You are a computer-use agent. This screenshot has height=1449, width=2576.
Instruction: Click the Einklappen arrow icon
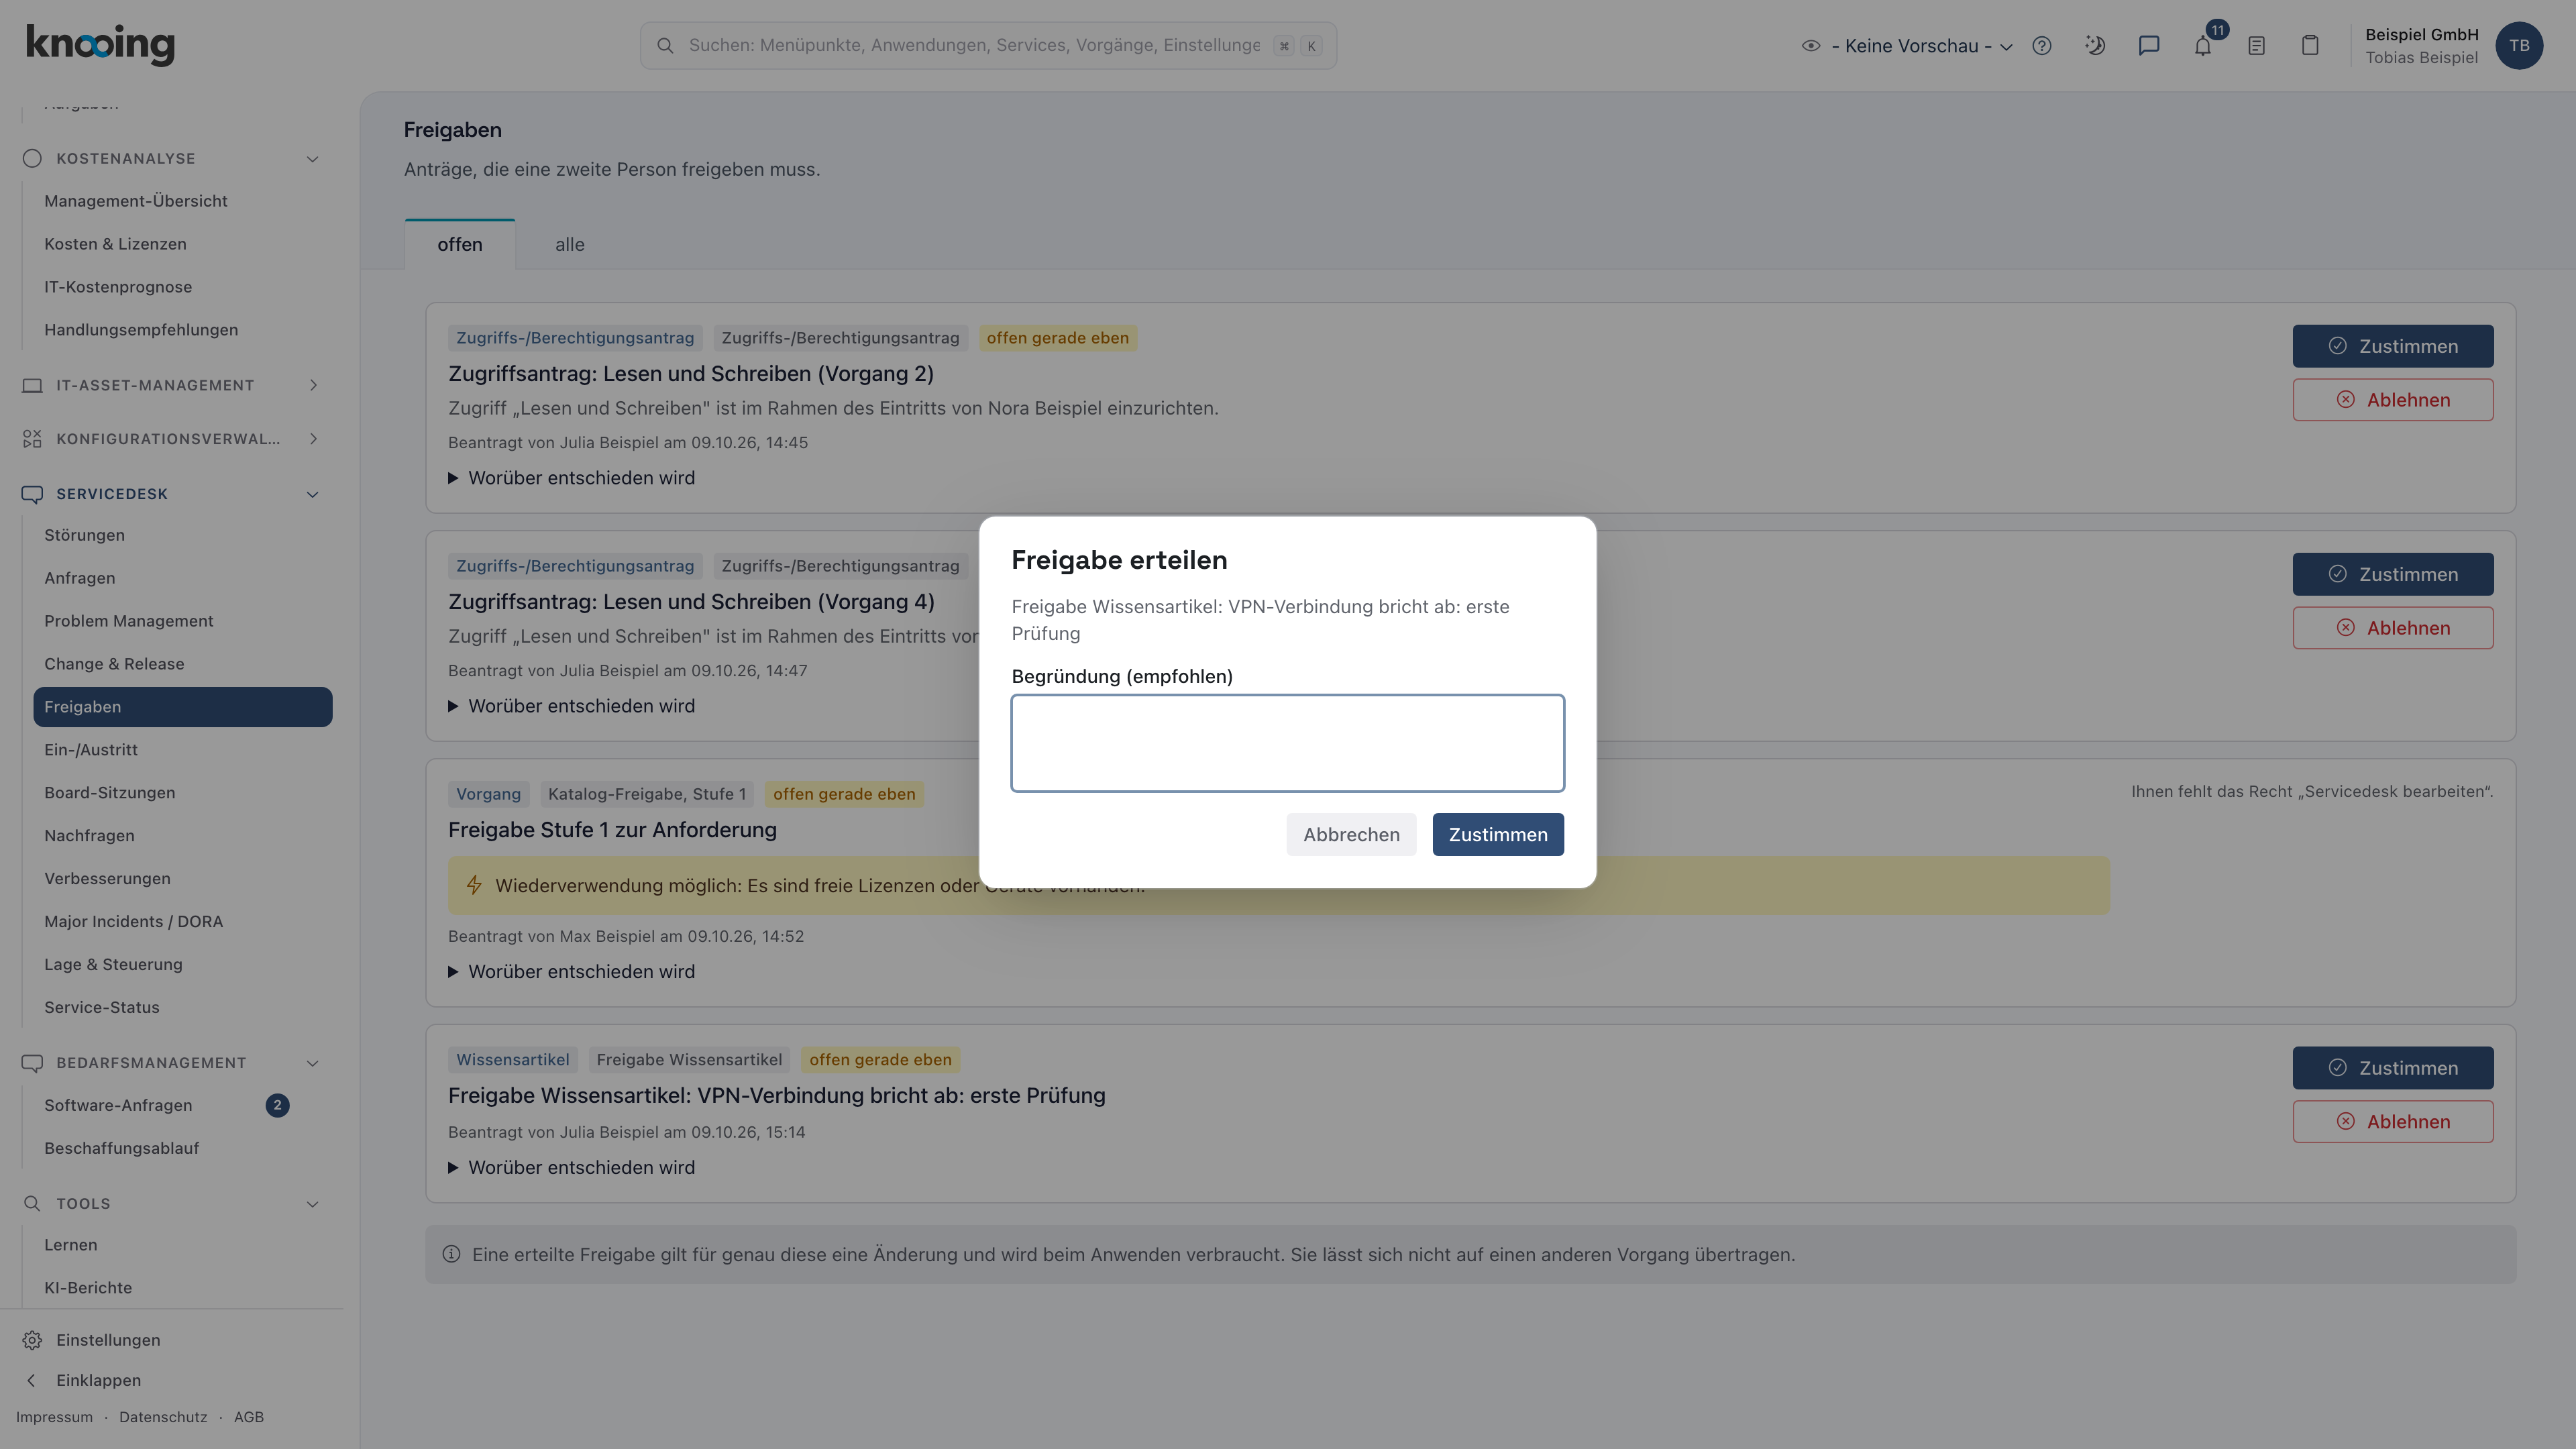coord(32,1380)
